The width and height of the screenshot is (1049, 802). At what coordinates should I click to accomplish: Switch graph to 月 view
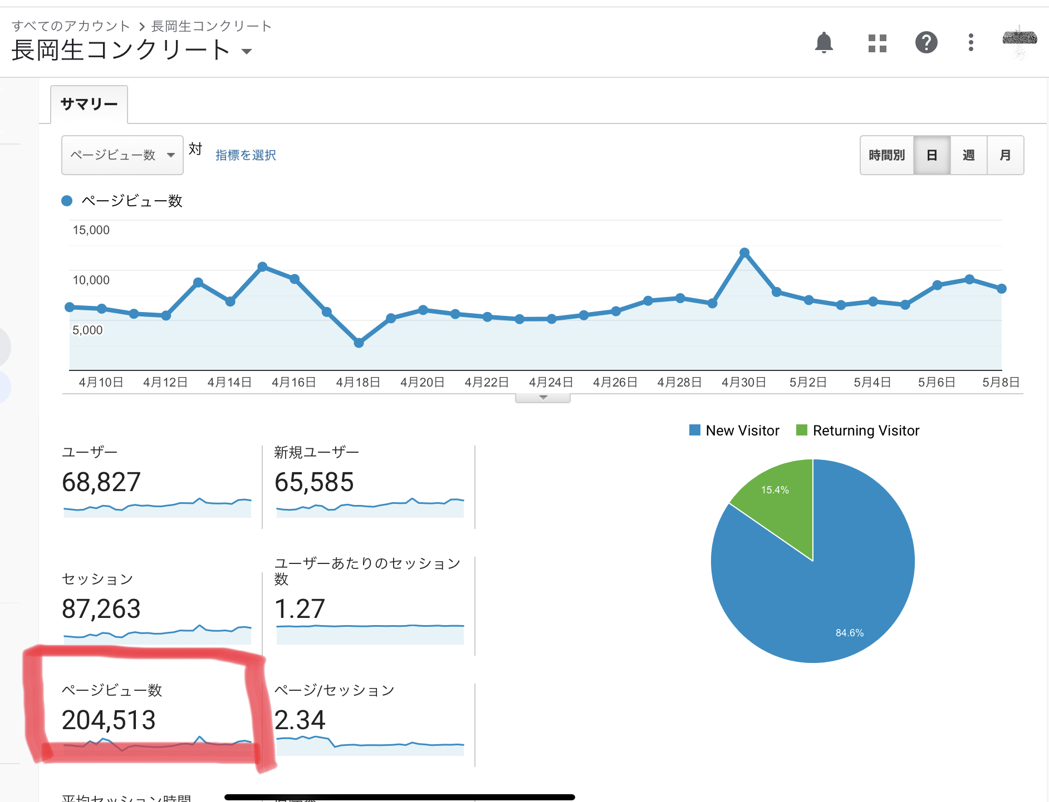[1006, 155]
